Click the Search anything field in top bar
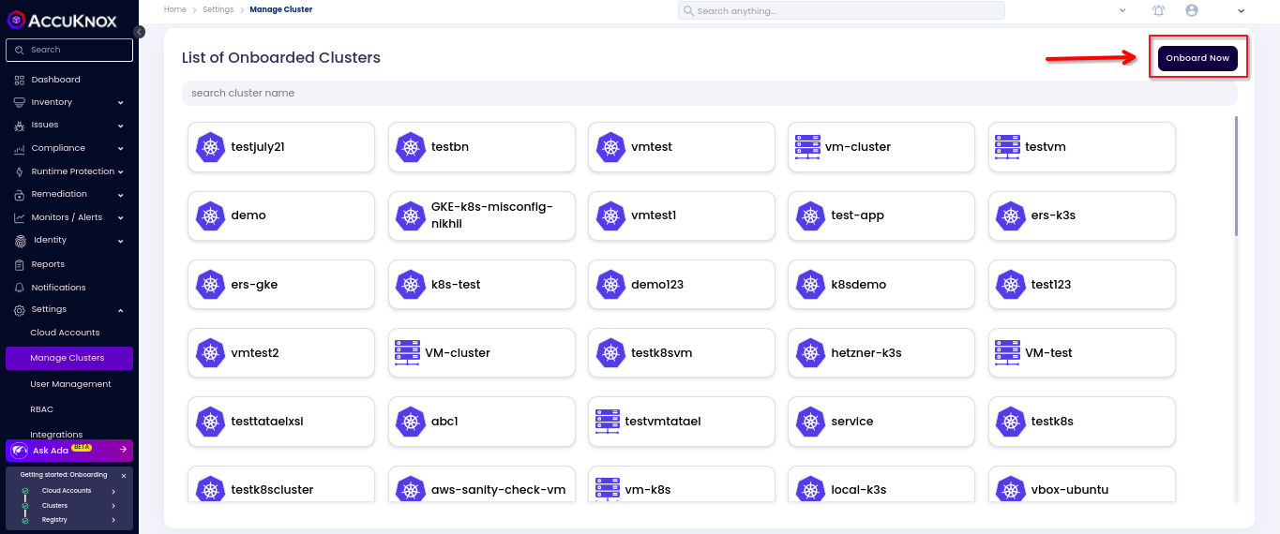The image size is (1280, 534). pyautogui.click(x=841, y=10)
